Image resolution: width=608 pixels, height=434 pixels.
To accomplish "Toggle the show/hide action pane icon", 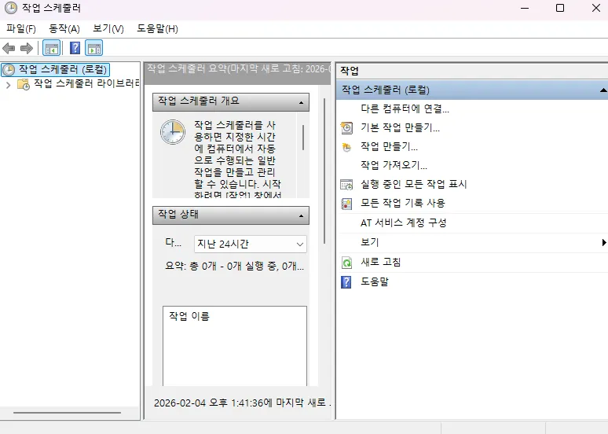I will [93, 49].
